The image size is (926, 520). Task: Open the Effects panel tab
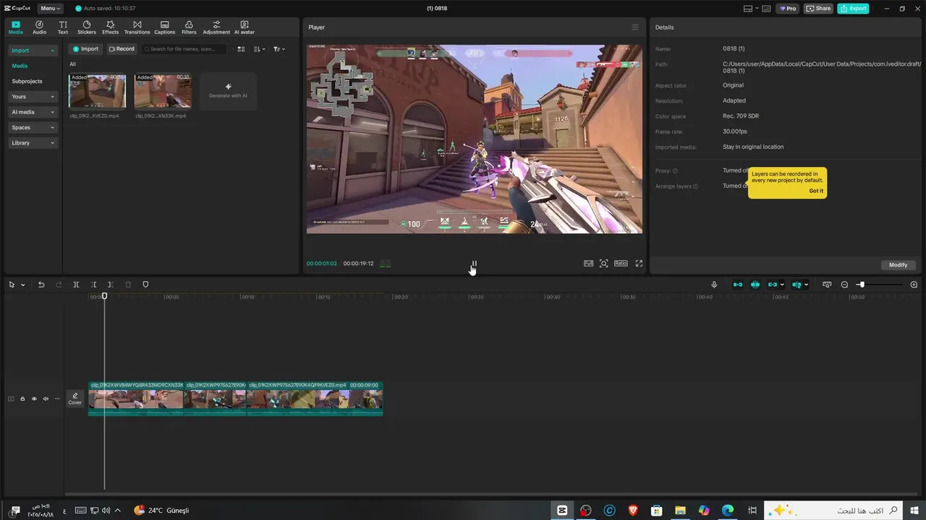click(110, 27)
